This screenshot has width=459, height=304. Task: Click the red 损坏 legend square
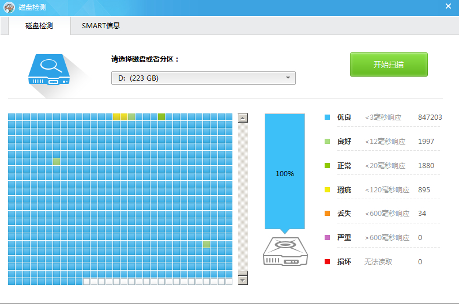(x=328, y=262)
